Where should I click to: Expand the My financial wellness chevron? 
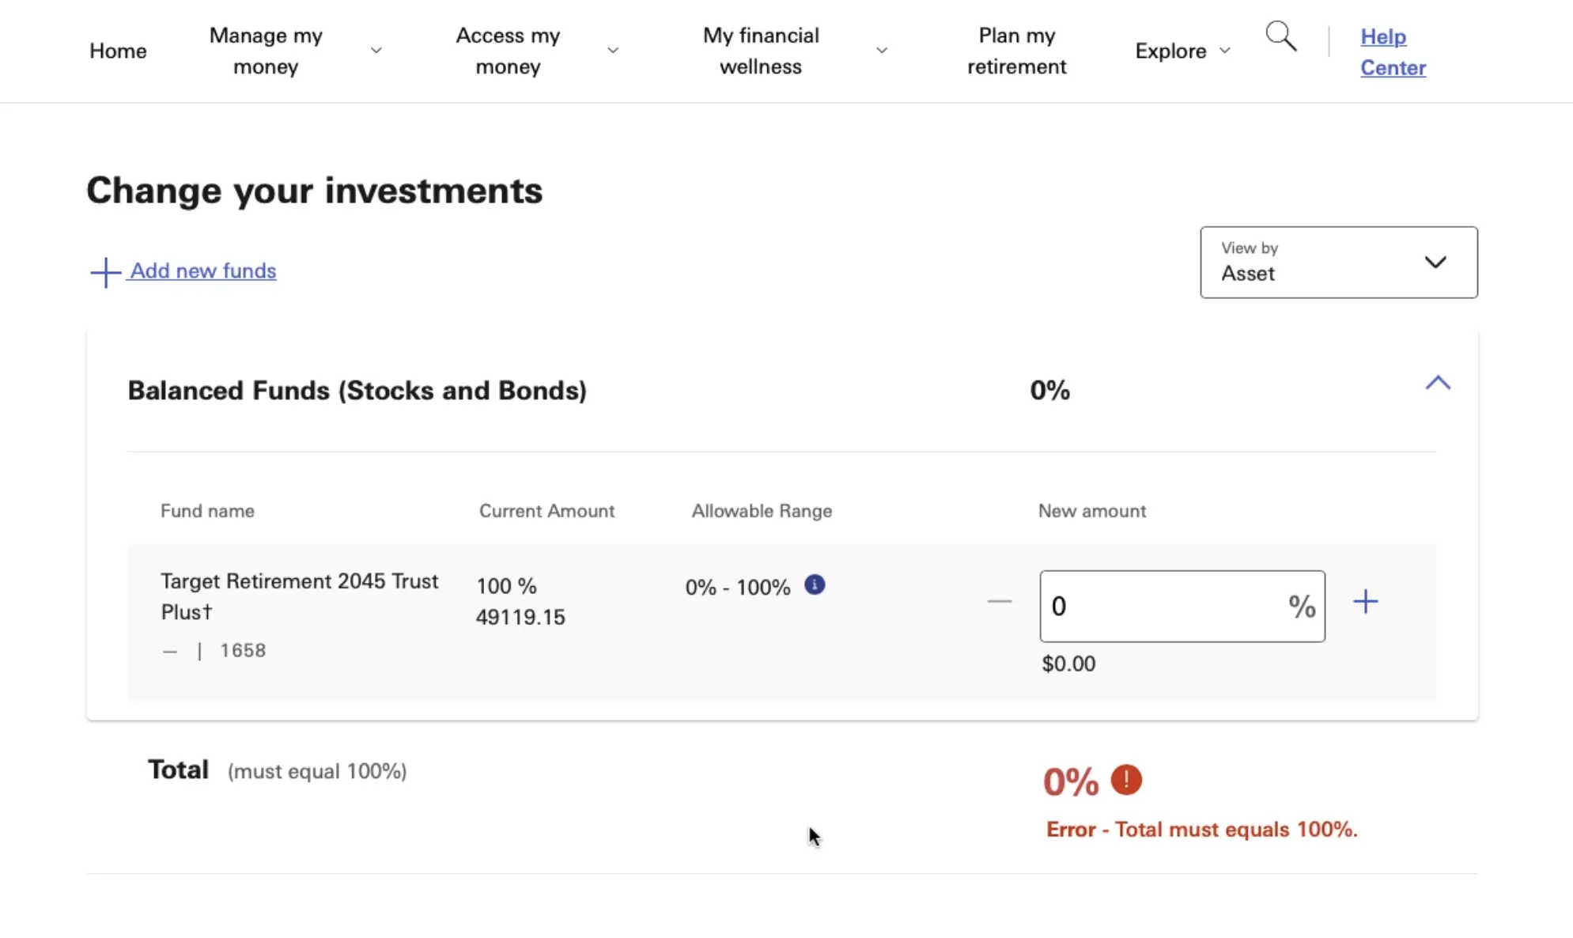click(882, 51)
